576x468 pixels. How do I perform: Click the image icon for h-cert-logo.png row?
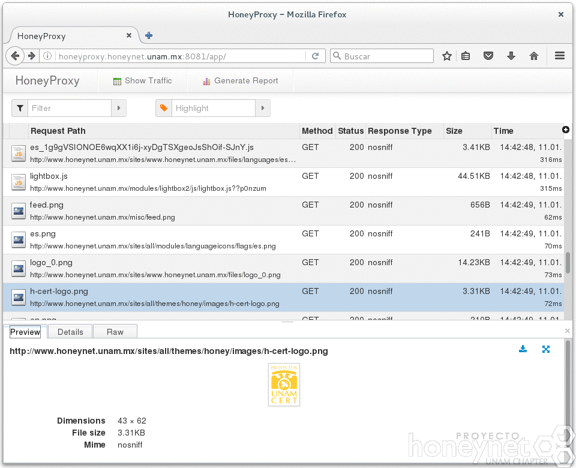[19, 298]
